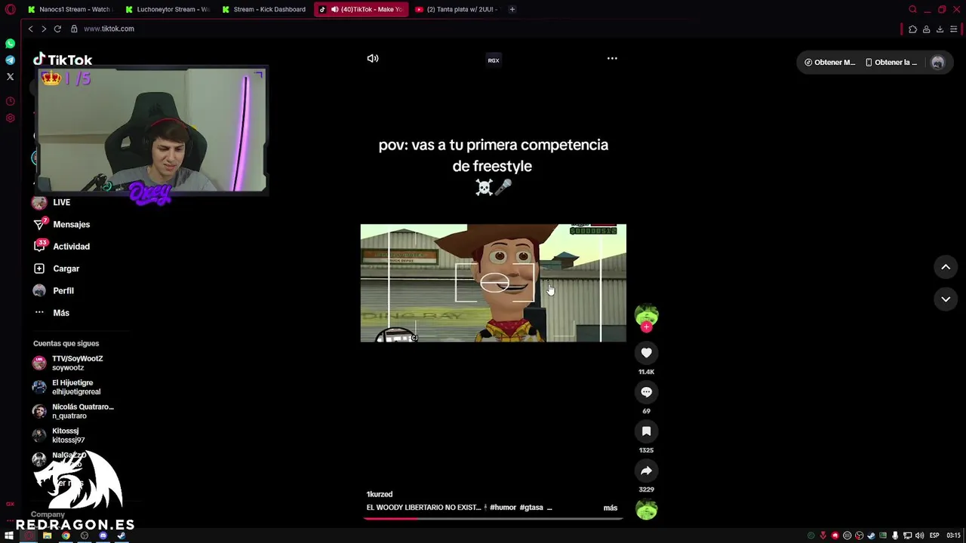Open File Explorer from the taskbar
This screenshot has width=966, height=543.
(x=47, y=535)
